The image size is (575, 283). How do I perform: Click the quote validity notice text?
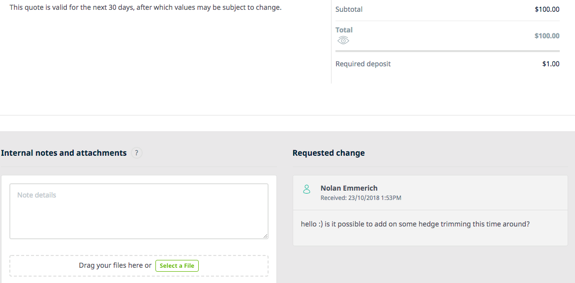pos(146,7)
